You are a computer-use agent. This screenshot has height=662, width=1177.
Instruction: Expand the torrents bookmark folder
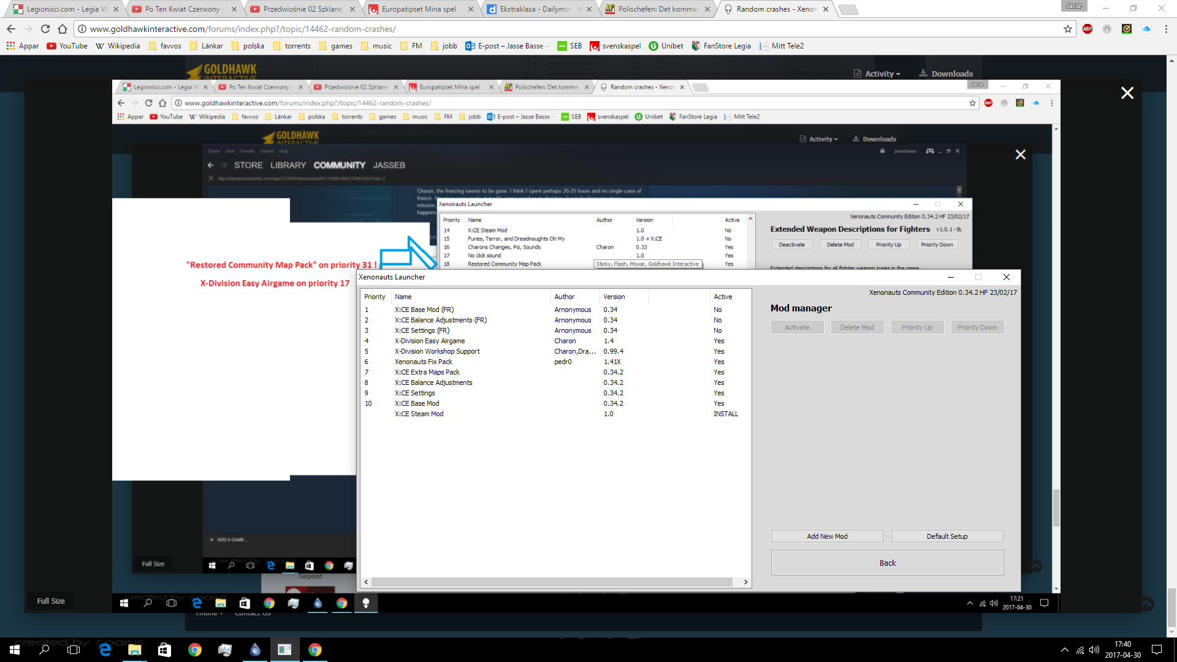292,46
